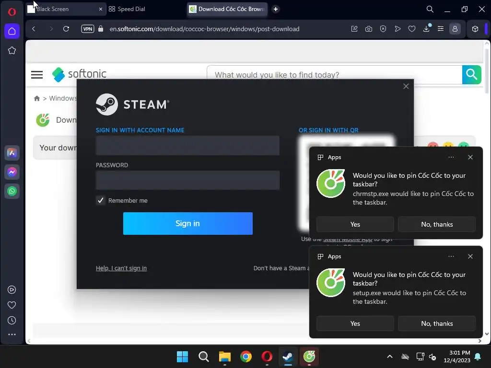Focus the Steam password field
The width and height of the screenshot is (491, 368).
(x=187, y=180)
